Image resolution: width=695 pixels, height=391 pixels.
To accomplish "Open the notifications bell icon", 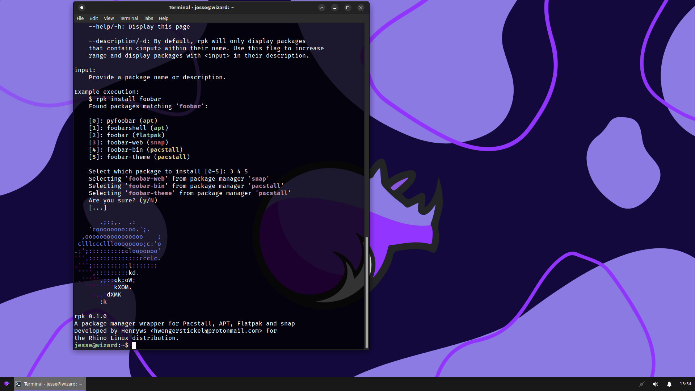I will click(x=669, y=384).
